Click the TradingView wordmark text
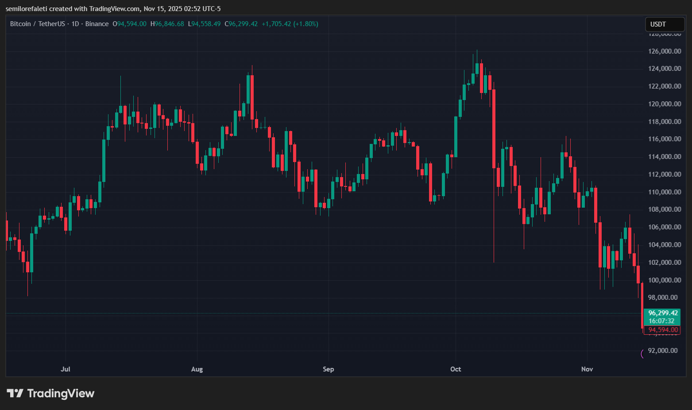692x410 pixels. pos(61,393)
